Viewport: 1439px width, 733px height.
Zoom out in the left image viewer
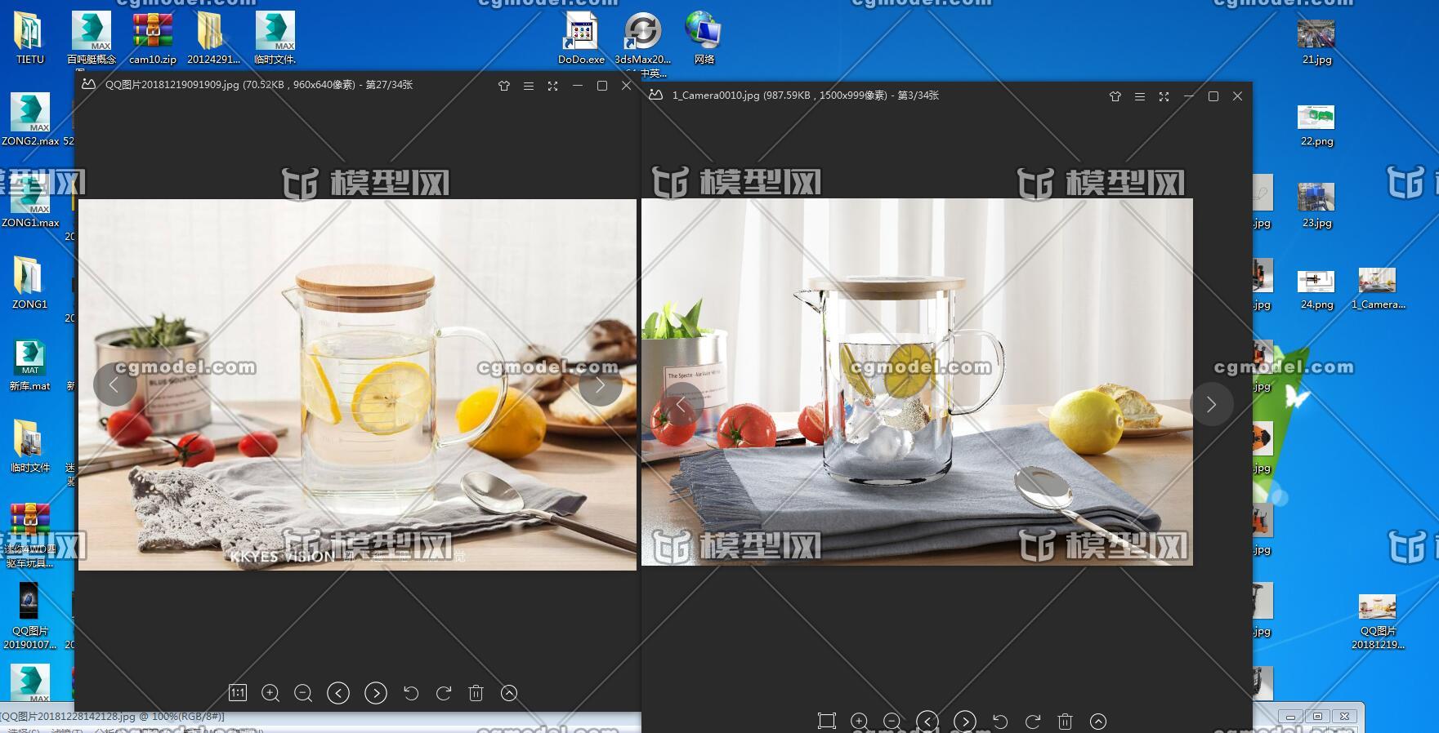click(303, 693)
